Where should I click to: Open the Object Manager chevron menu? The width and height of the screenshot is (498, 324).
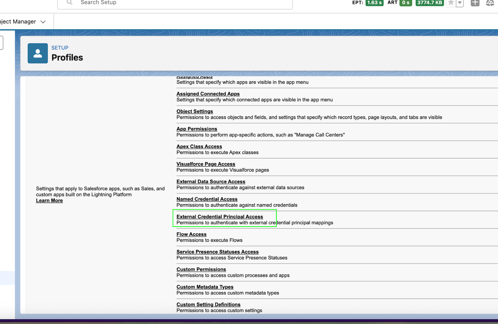(43, 21)
